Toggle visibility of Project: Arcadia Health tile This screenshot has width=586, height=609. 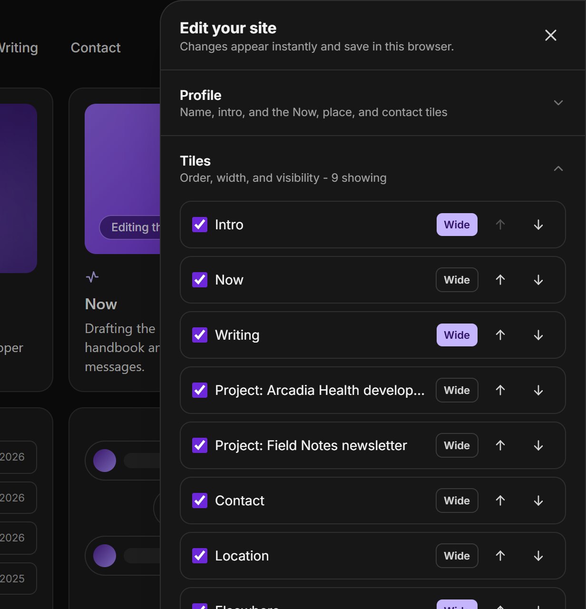200,390
